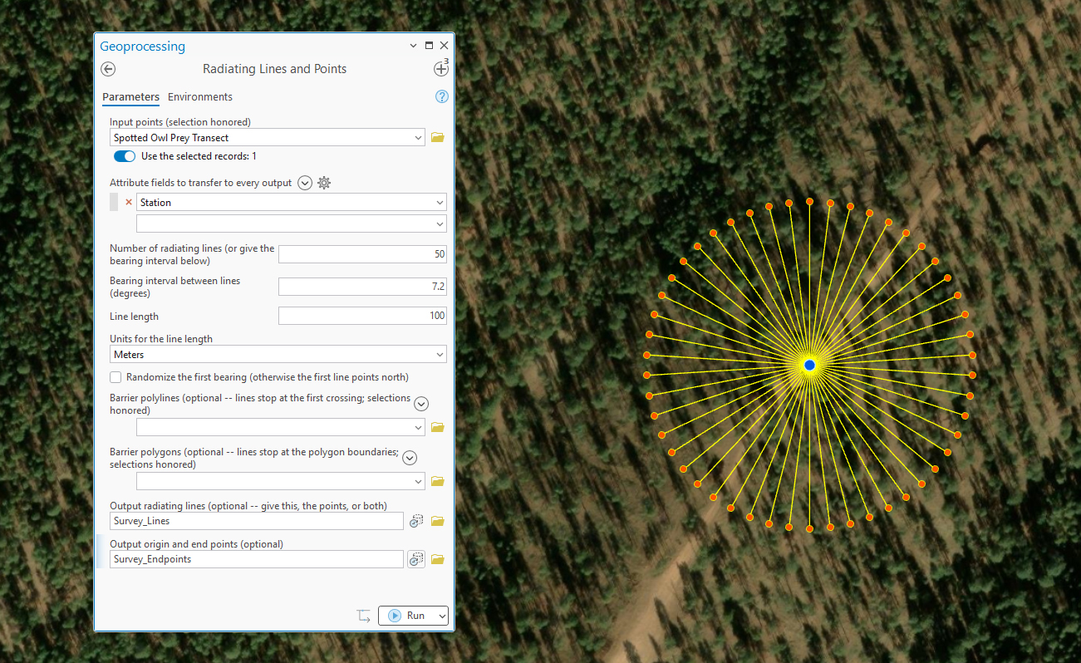
Task: Run the Radiating Lines tool
Action: pos(407,616)
